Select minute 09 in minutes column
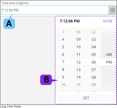This screenshot has width=117, height=108. click(78, 39)
